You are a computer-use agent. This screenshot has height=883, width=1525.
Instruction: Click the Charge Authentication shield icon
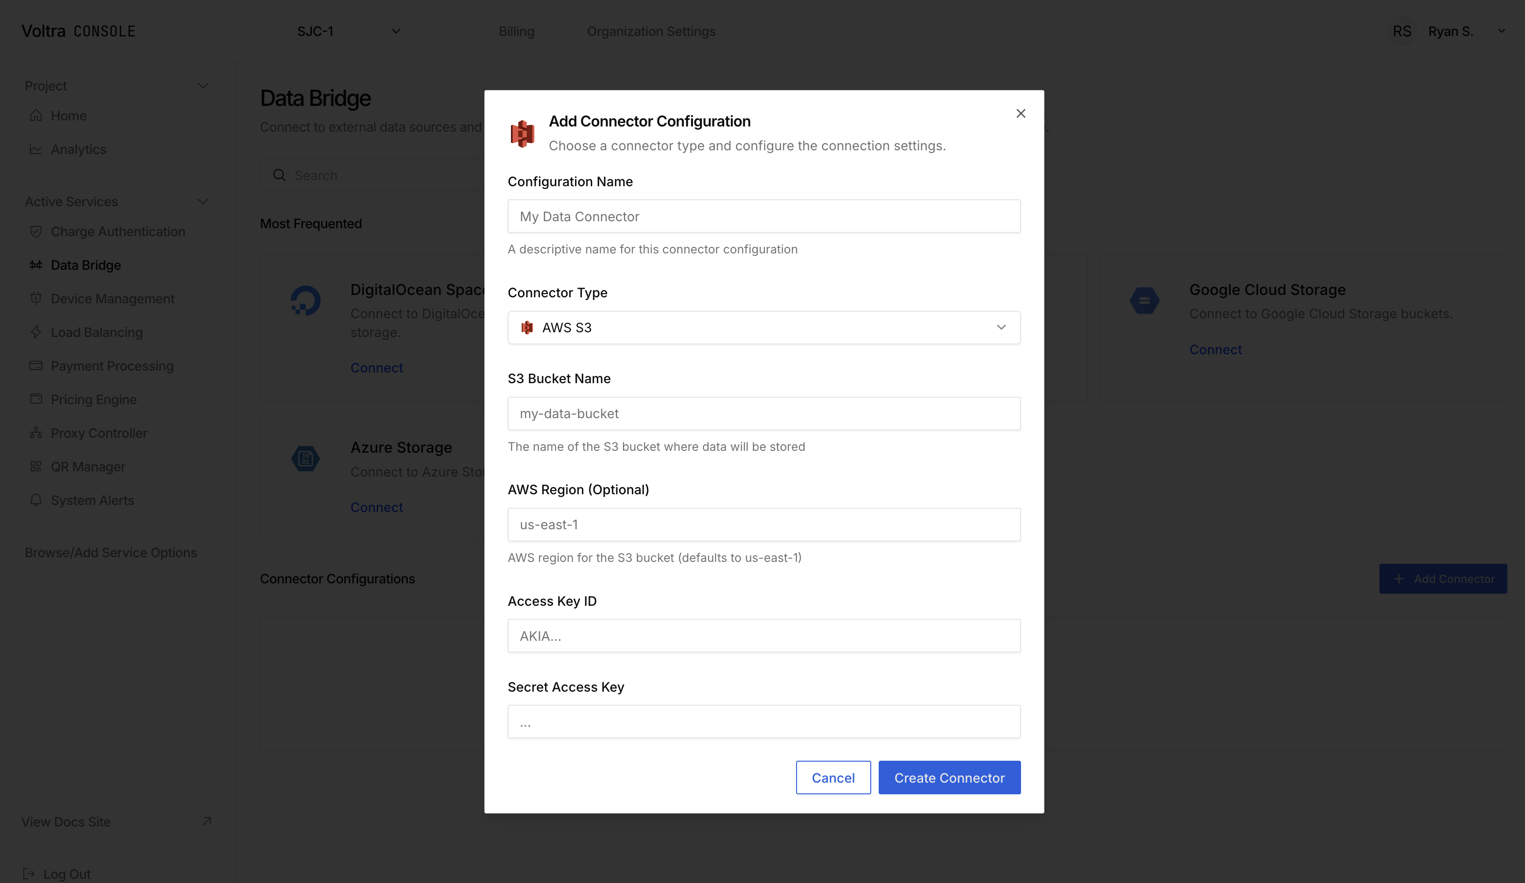pos(36,231)
